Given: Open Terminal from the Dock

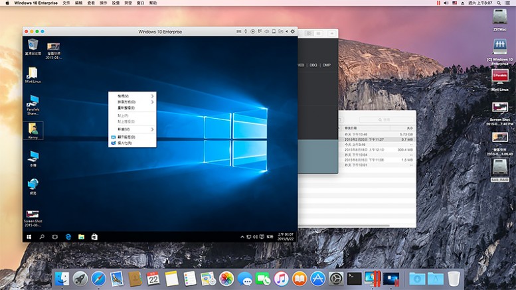Looking at the screenshot, I should (x=355, y=279).
